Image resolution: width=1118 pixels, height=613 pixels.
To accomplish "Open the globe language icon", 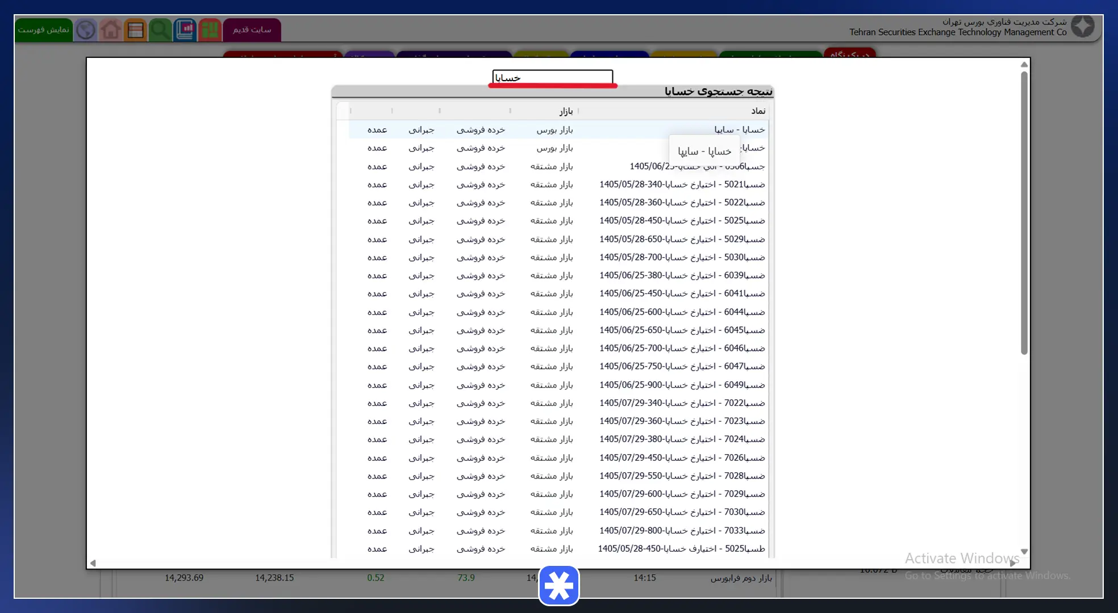I will (x=86, y=30).
